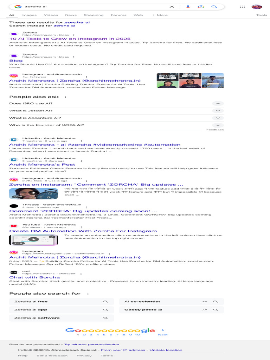Open '10 AI Tools to Grow on Instagram' link
Image resolution: width=270 pixels, height=360 pixels.
tap(70, 39)
